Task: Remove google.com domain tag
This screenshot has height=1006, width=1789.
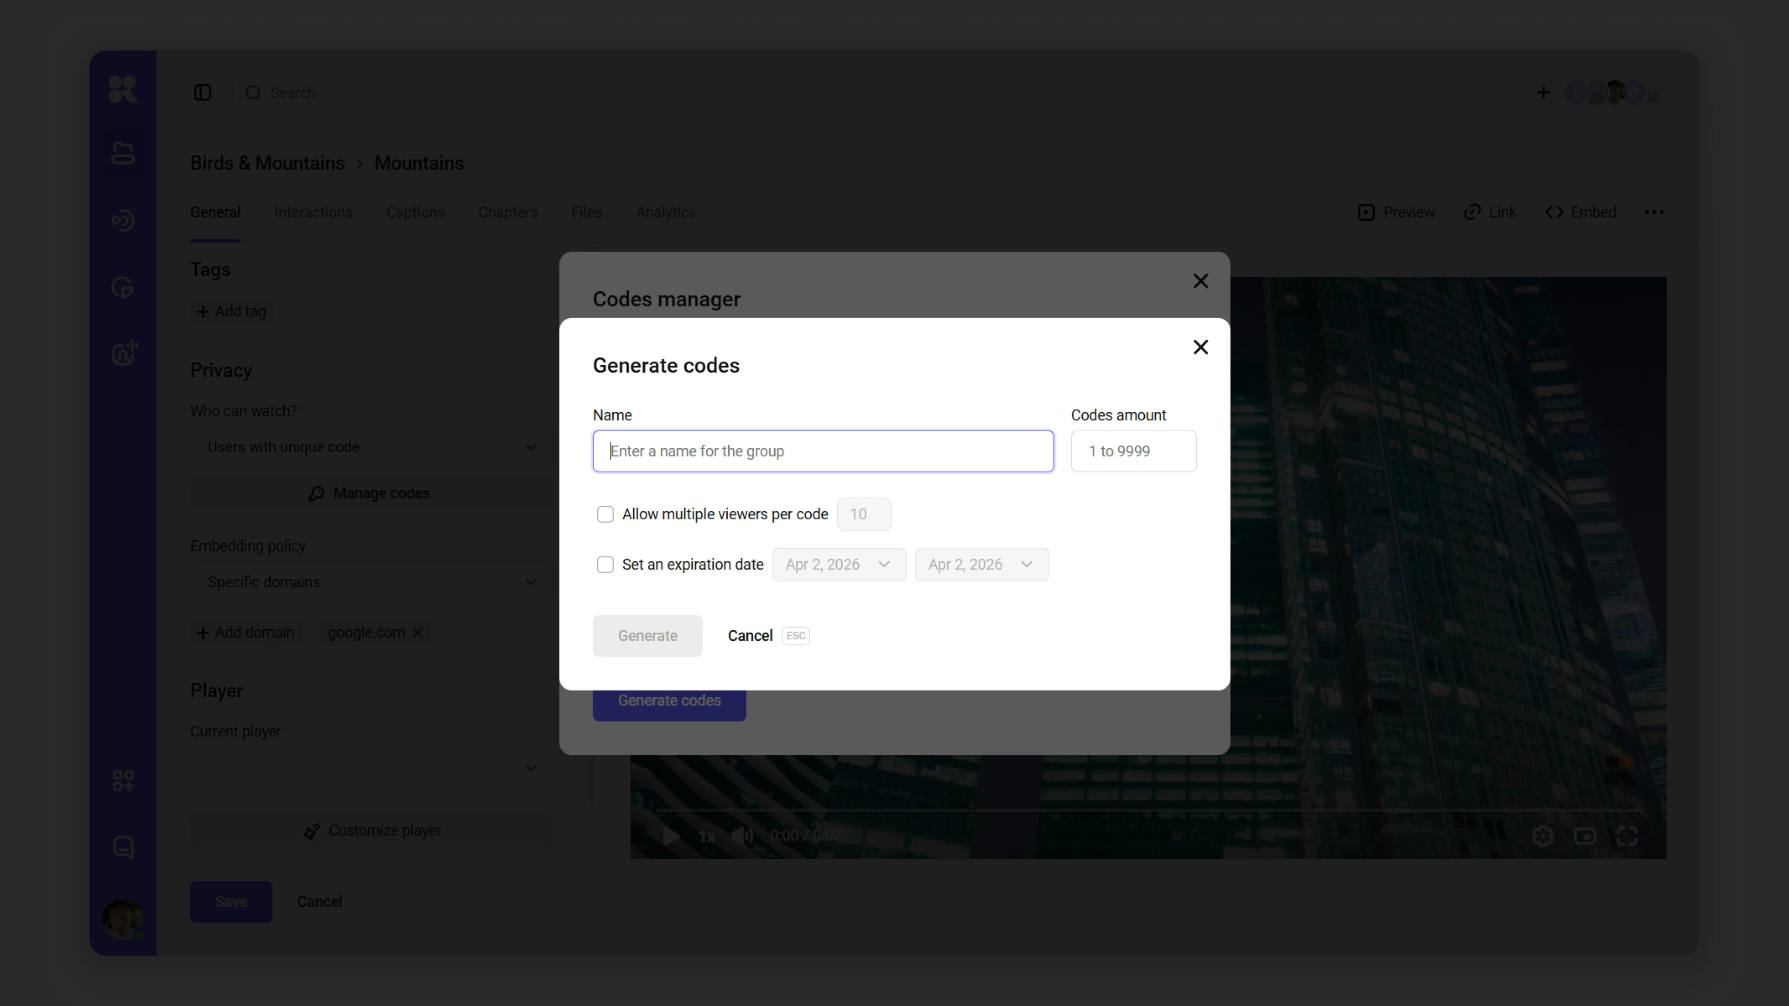Action: 417,633
